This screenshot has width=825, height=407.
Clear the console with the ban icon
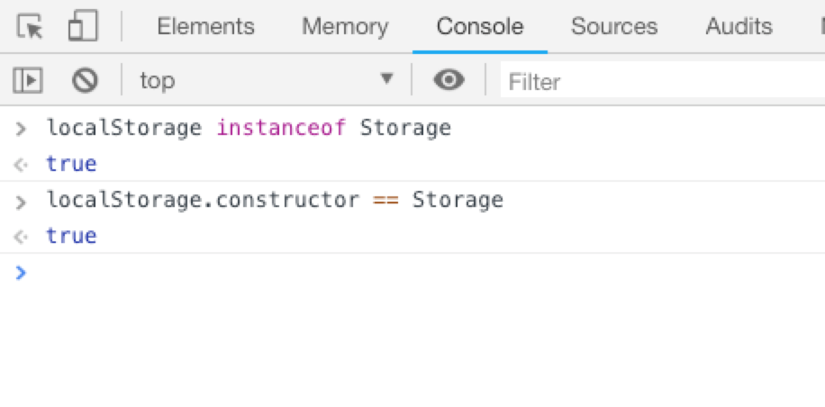tap(85, 81)
